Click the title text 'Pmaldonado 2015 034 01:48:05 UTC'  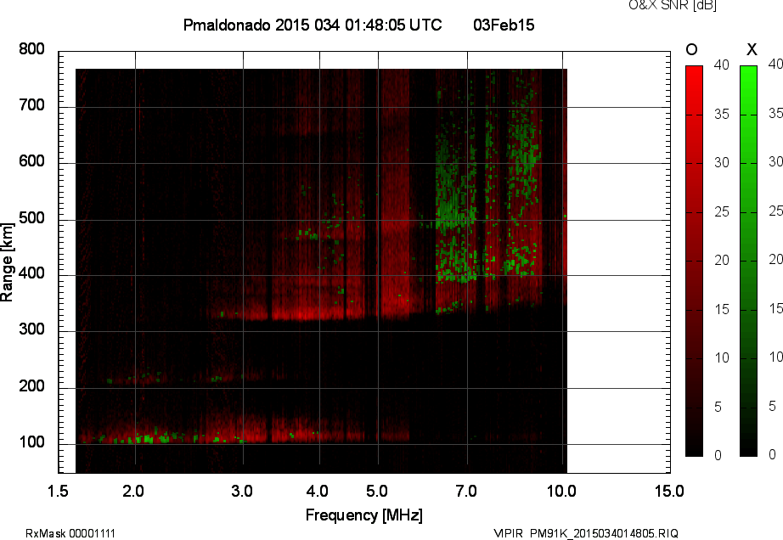[x=313, y=25]
